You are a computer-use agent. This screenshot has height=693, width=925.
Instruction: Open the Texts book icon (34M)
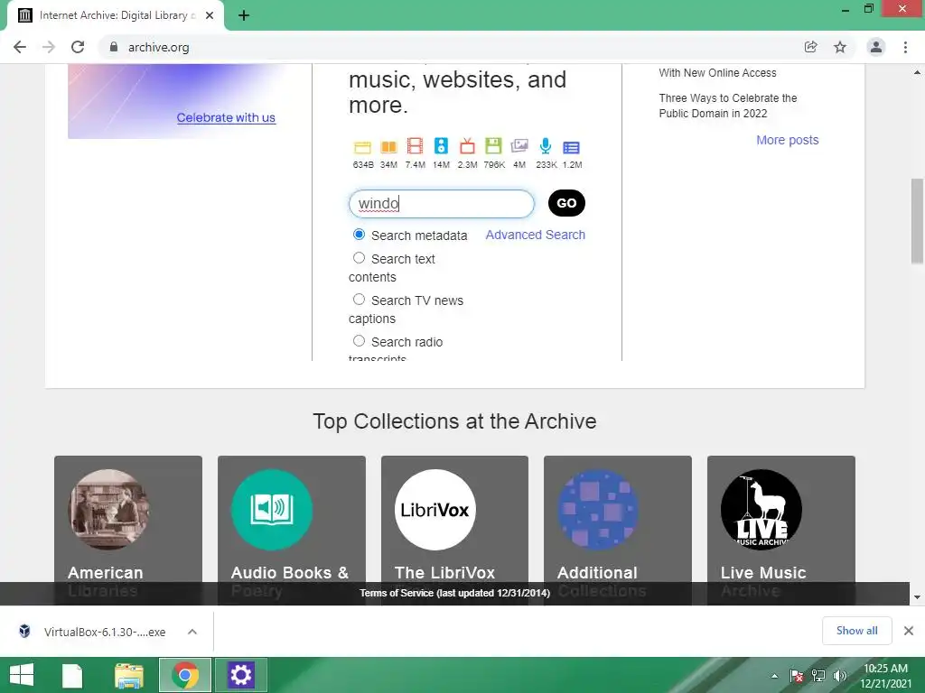(x=388, y=147)
